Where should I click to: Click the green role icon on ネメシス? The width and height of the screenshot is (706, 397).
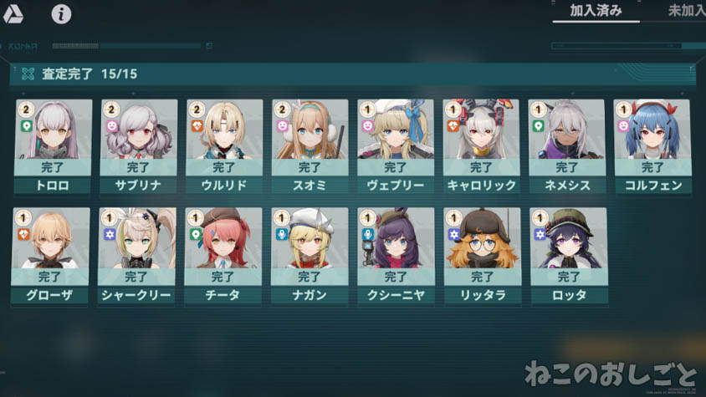click(x=539, y=126)
